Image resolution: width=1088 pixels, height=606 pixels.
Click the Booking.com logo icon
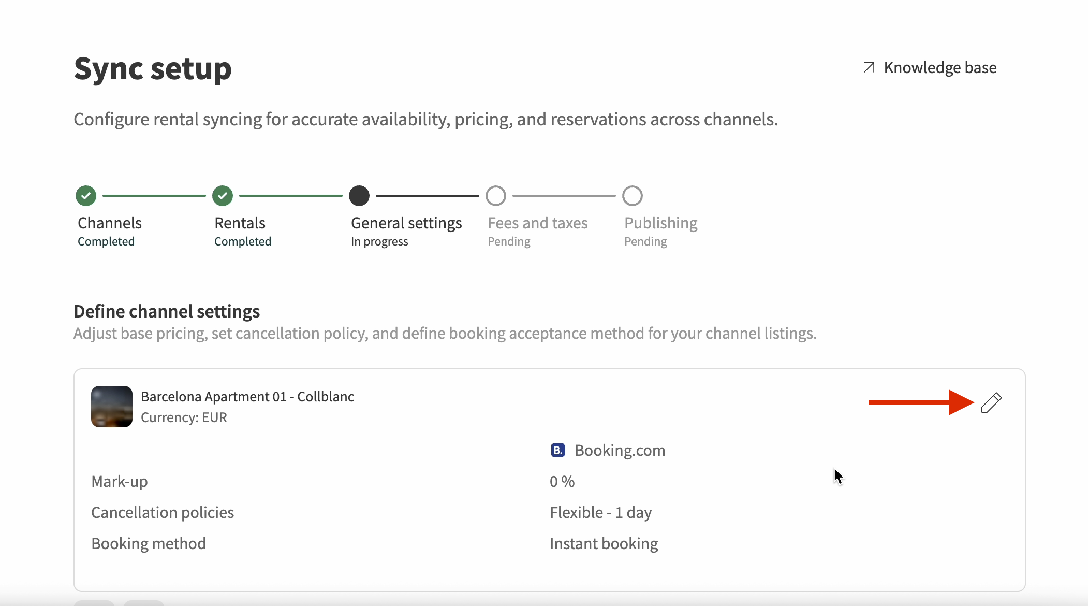pyautogui.click(x=557, y=450)
